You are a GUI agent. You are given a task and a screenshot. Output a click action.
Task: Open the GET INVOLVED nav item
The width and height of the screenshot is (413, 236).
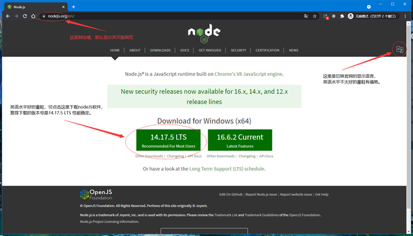pyautogui.click(x=210, y=50)
